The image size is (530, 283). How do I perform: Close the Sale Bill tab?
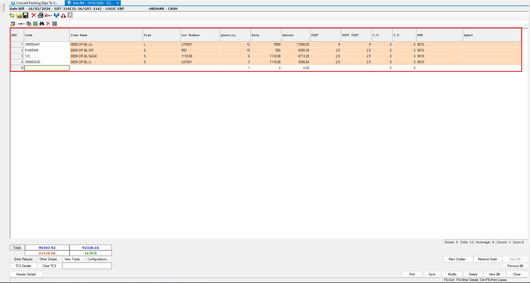(x=118, y=3)
